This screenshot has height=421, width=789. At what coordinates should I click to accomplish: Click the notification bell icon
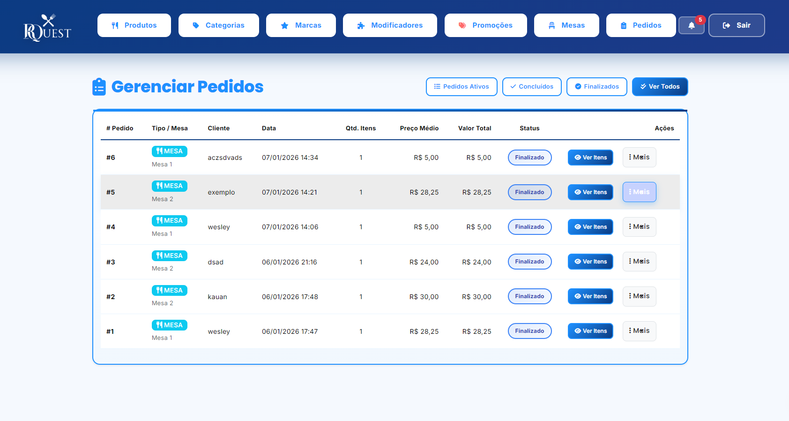691,26
